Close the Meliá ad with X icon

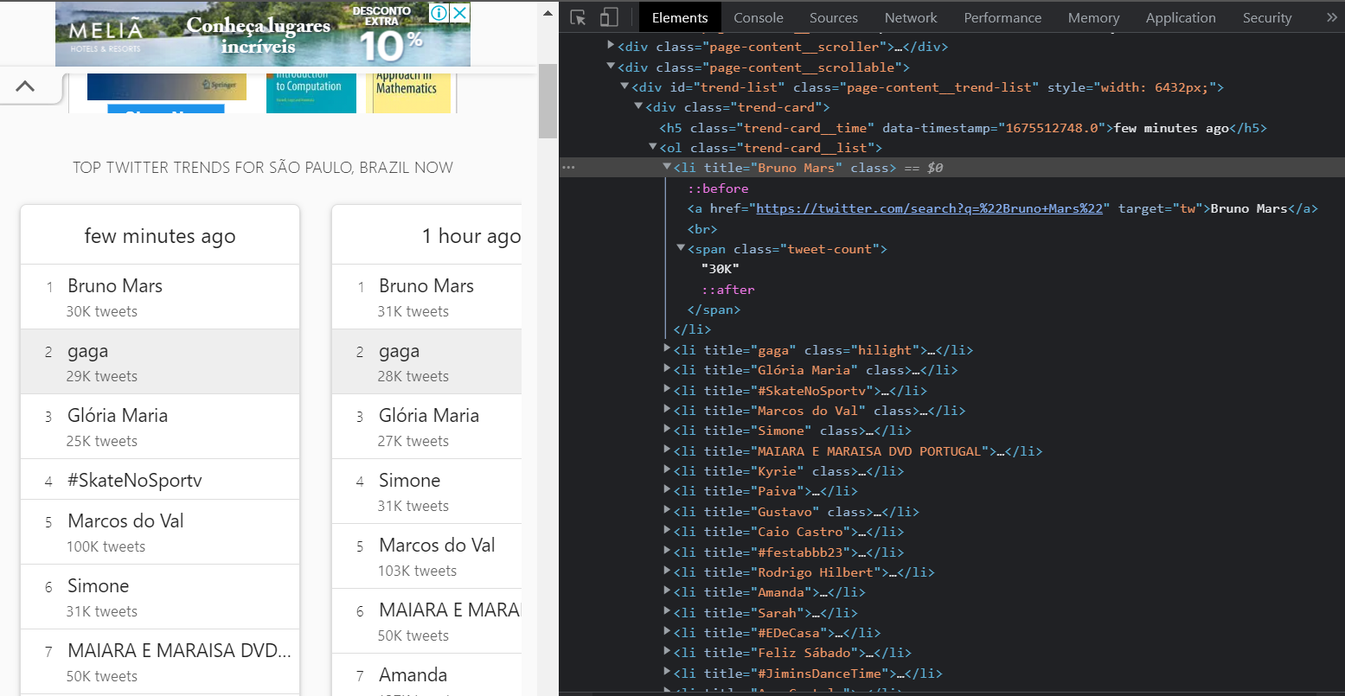tap(461, 13)
